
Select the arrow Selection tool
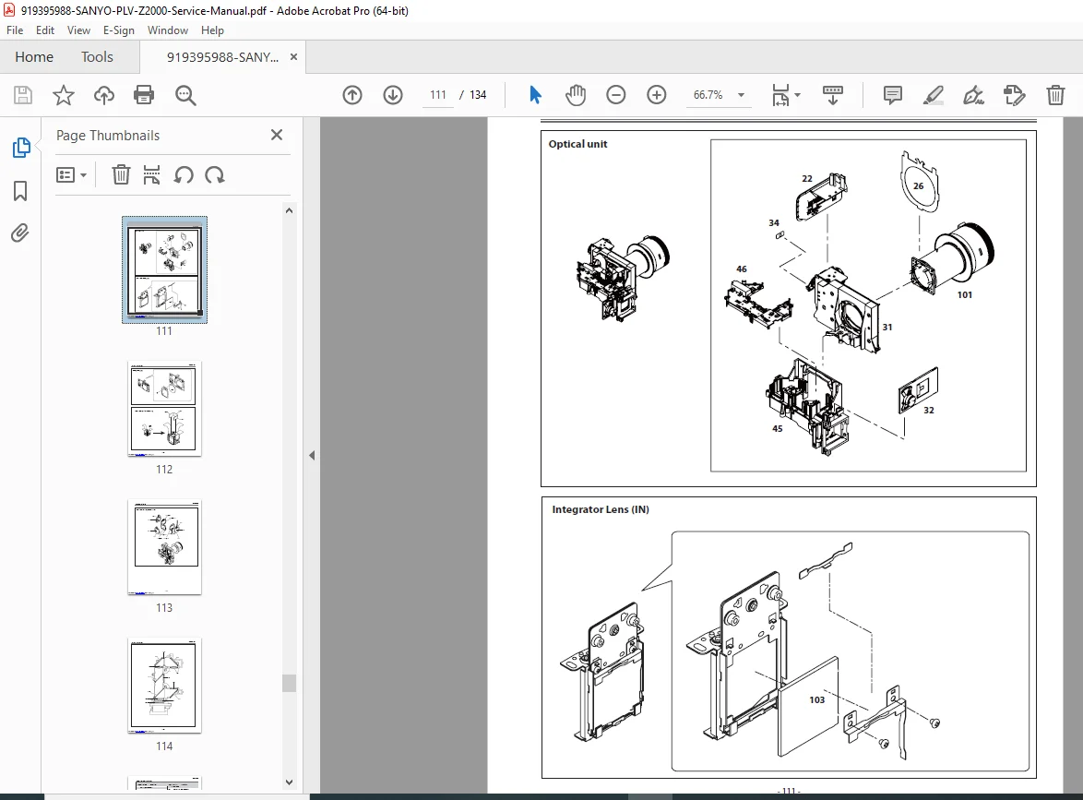pyautogui.click(x=535, y=95)
